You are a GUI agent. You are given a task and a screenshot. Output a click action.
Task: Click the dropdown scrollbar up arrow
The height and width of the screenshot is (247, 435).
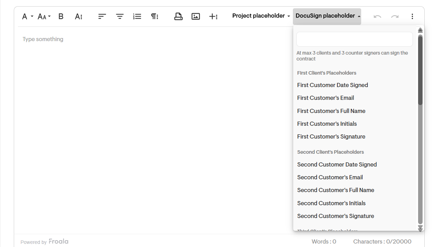tap(420, 30)
